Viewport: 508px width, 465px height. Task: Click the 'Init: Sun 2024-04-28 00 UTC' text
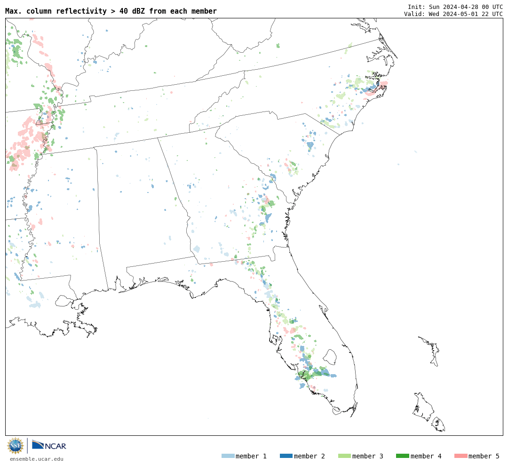(x=455, y=7)
